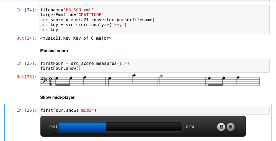
Task: Click the firstFour.show('midi') code cell
Action: 154,110
